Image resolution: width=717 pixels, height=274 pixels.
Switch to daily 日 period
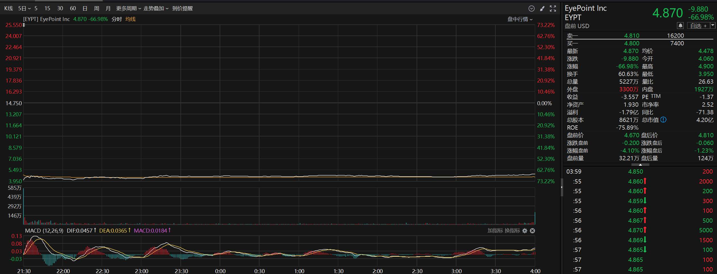click(85, 9)
